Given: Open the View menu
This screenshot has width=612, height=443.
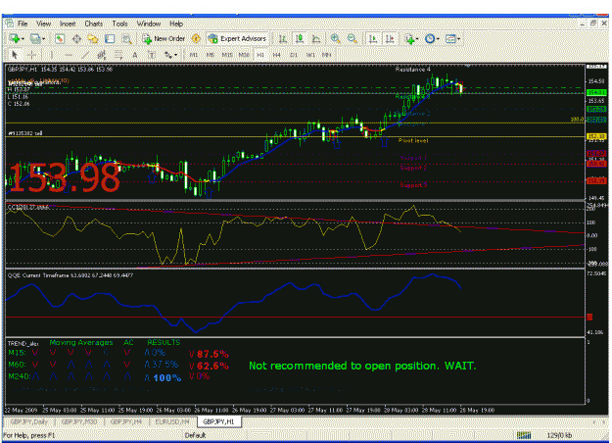Looking at the screenshot, I should pyautogui.click(x=44, y=24).
